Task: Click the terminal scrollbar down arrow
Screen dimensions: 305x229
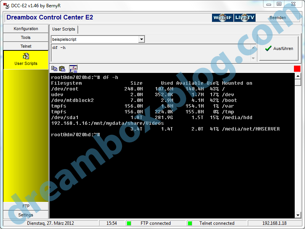Action: (x=298, y=215)
